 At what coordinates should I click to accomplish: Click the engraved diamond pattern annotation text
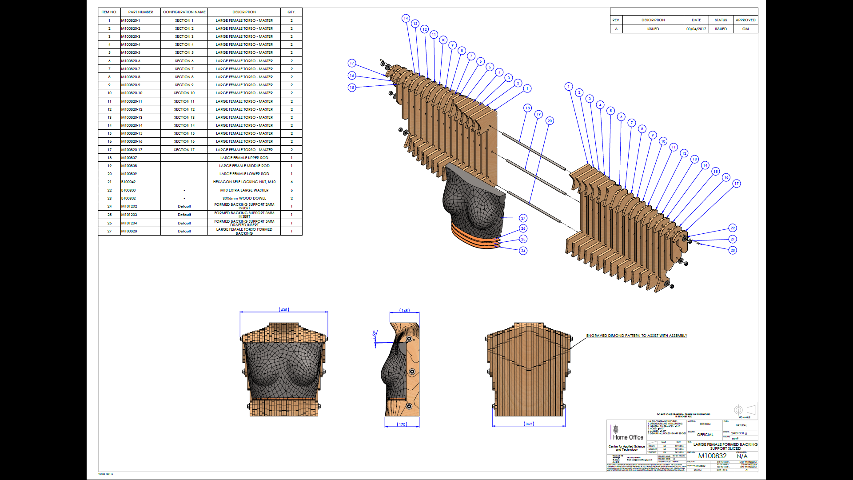(x=636, y=336)
